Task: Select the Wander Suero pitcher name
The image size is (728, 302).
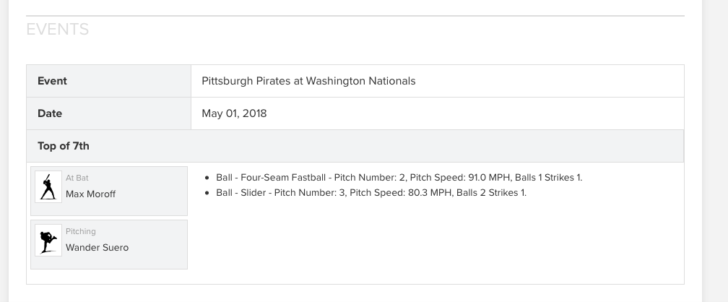Action: point(97,248)
